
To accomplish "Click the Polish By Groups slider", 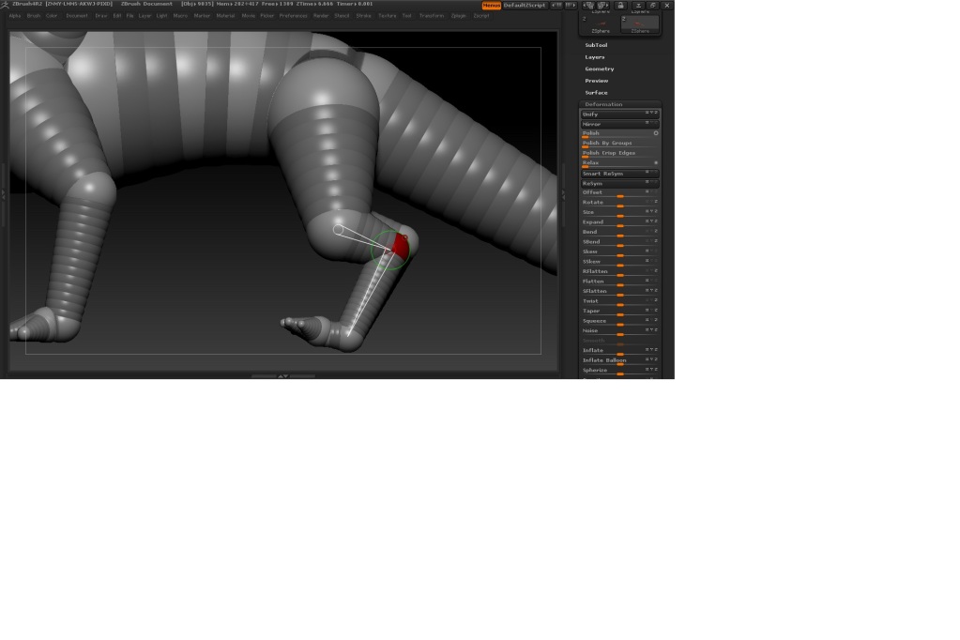I will (619, 144).
